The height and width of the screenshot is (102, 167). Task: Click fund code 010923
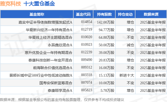coord(87,44)
